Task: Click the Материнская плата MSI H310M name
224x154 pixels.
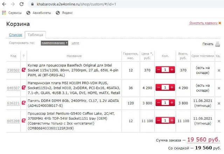Action: coord(74,88)
